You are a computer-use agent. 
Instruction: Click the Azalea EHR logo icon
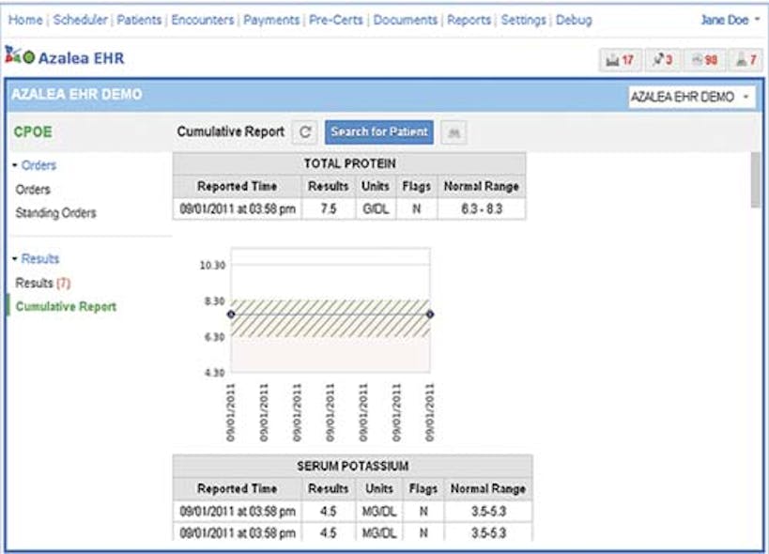coord(20,55)
